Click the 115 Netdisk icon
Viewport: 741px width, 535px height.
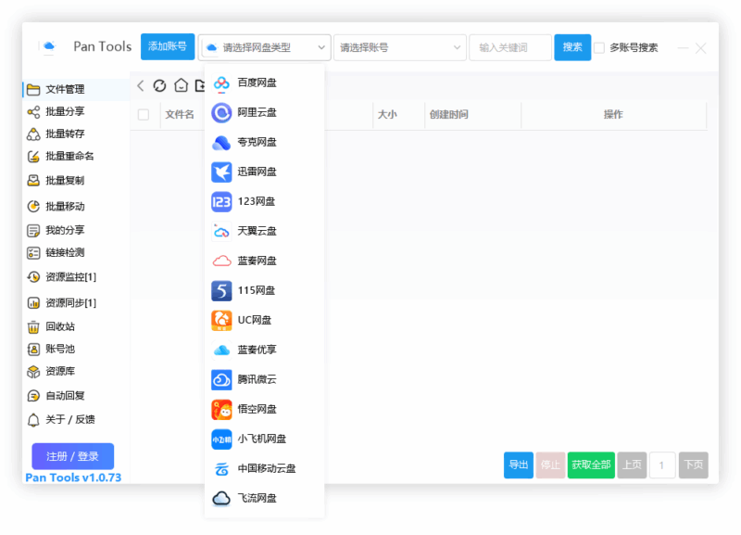coord(221,291)
